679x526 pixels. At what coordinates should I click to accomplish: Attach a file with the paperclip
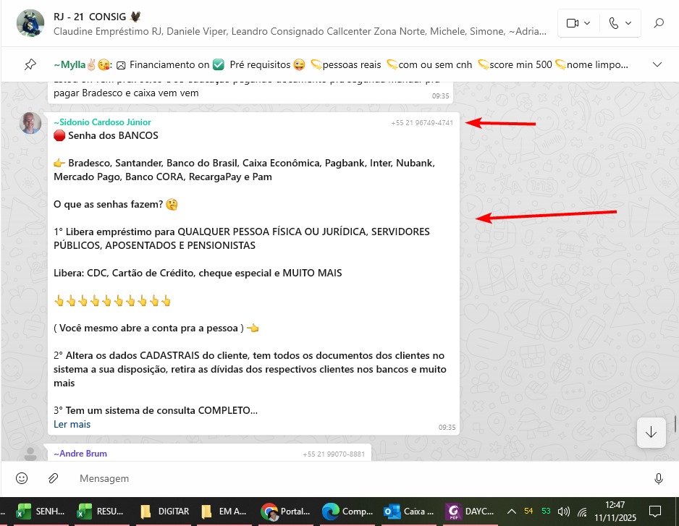(x=53, y=478)
